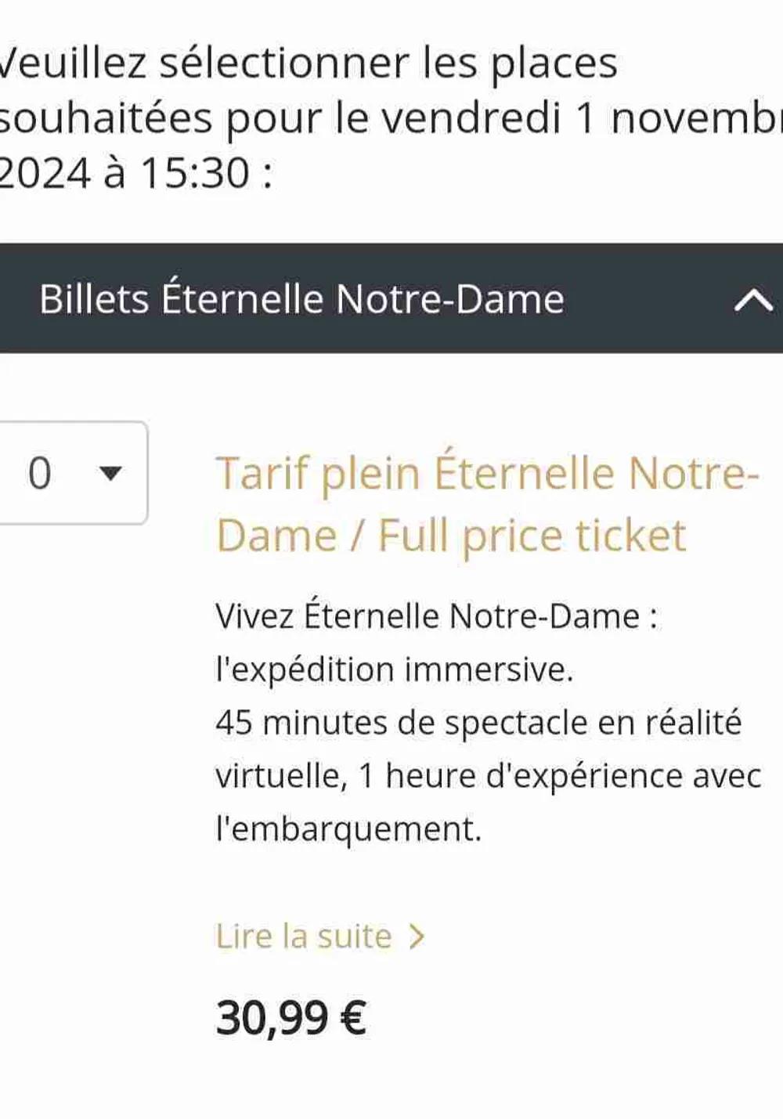This screenshot has width=783, height=1119.
Task: Click the chevron beside Lire la suite
Action: click(x=417, y=937)
